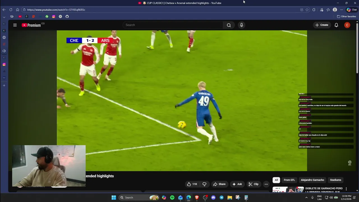Open the favorites list icon

[328, 10]
